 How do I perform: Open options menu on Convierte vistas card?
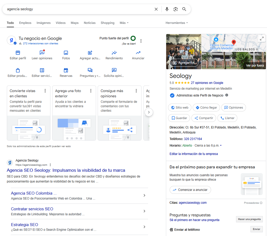(45, 91)
